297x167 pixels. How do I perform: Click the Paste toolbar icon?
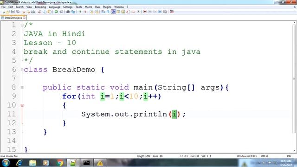pos(50,12)
